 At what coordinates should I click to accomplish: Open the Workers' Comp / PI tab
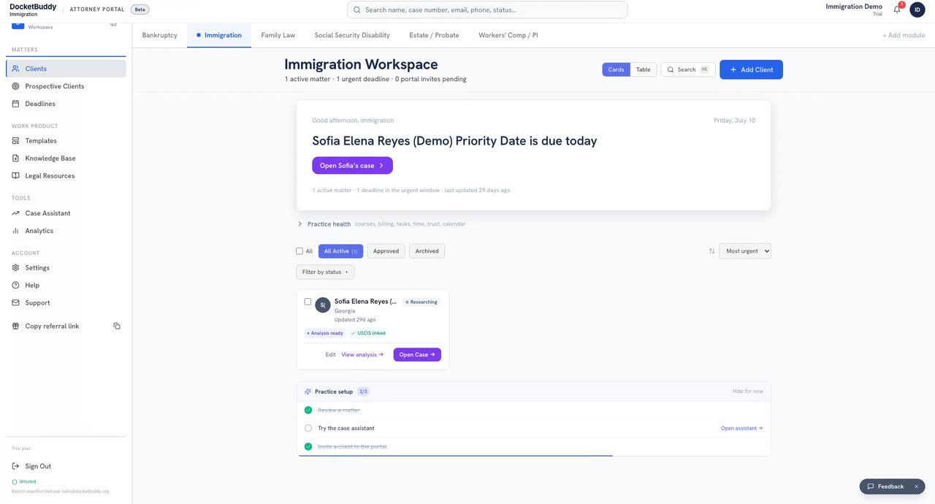click(x=508, y=35)
